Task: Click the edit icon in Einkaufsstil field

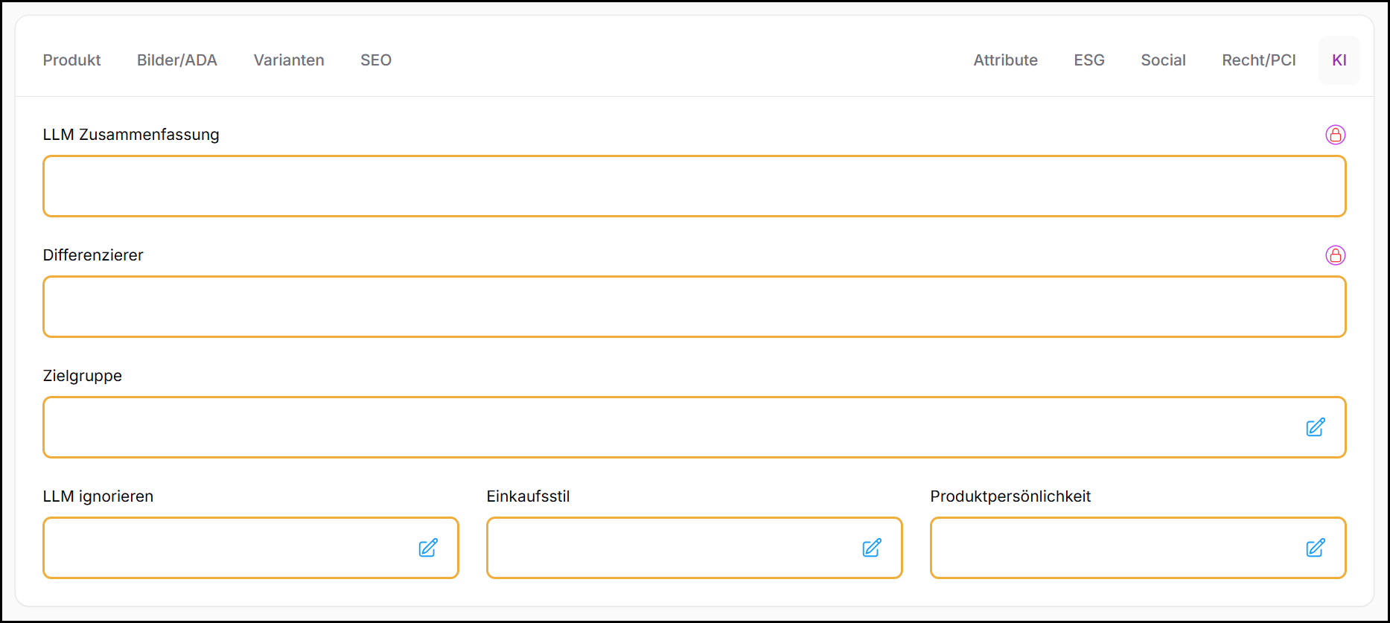Action: 871,548
